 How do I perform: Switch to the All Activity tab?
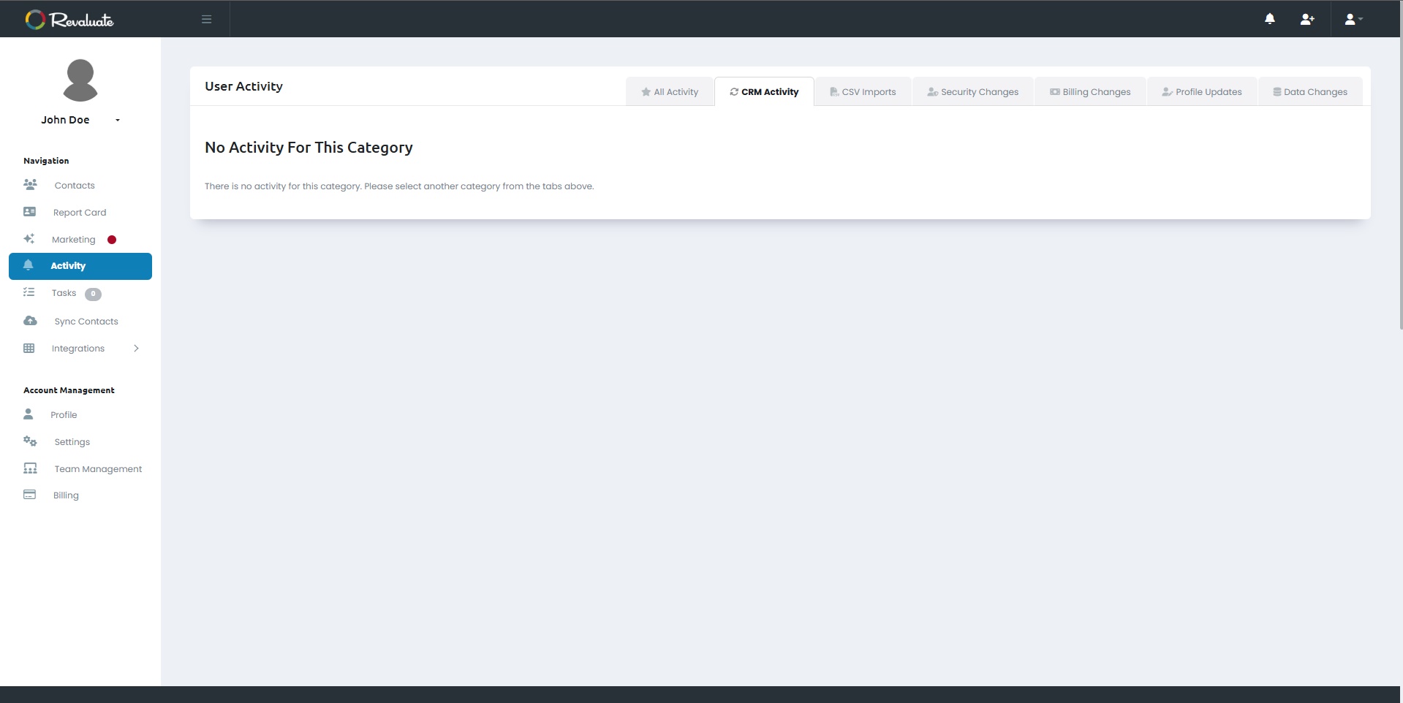pos(670,91)
